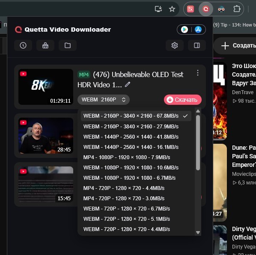Select WEBM 2160P 67.8MB/s option
256x255 pixels.
click(x=136, y=116)
